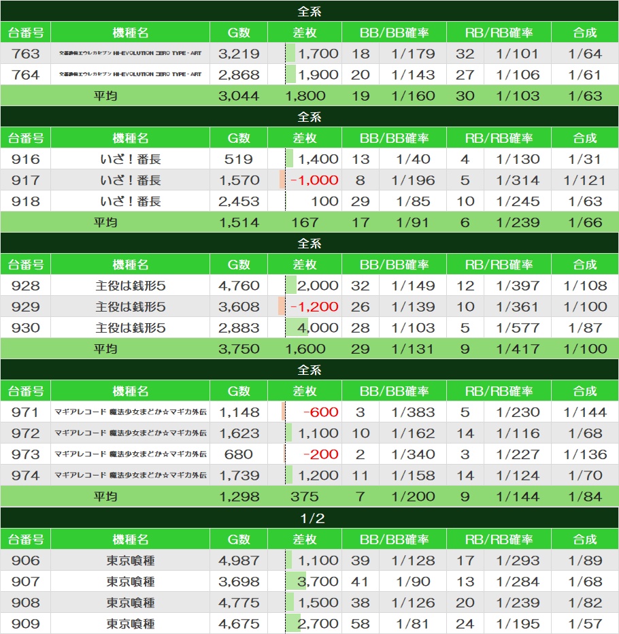Click the 平均 G数 value 1,298
The image size is (619, 634).
pyautogui.click(x=239, y=496)
